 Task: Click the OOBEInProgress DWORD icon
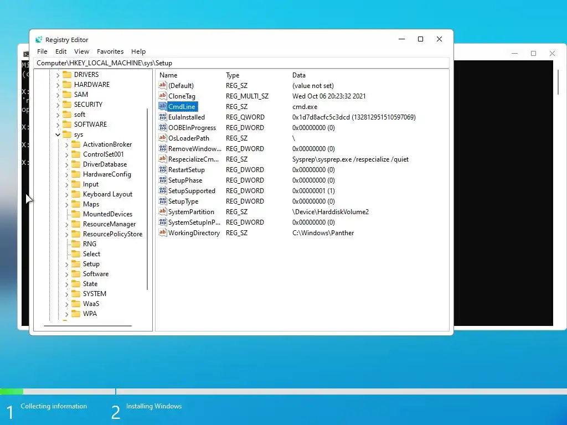click(163, 127)
